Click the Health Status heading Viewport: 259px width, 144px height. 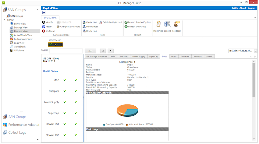coord(50,71)
